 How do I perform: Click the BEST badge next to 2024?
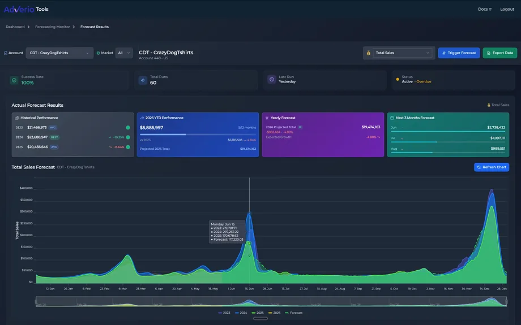pyautogui.click(x=54, y=137)
